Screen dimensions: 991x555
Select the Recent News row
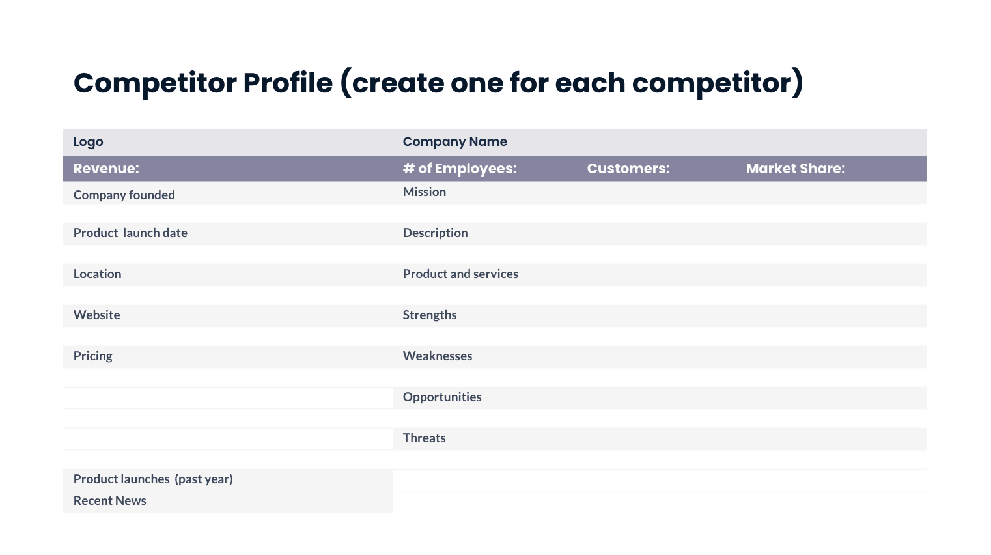point(110,501)
